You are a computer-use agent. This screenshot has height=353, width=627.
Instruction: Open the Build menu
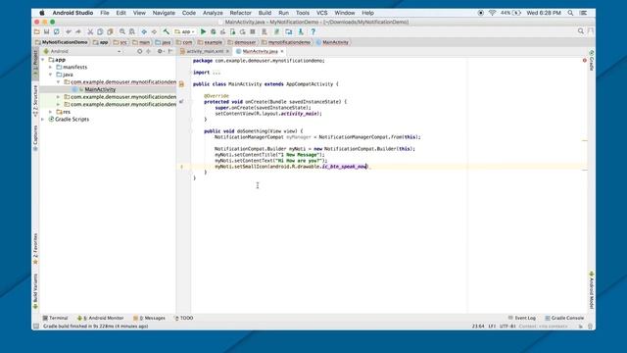click(265, 13)
